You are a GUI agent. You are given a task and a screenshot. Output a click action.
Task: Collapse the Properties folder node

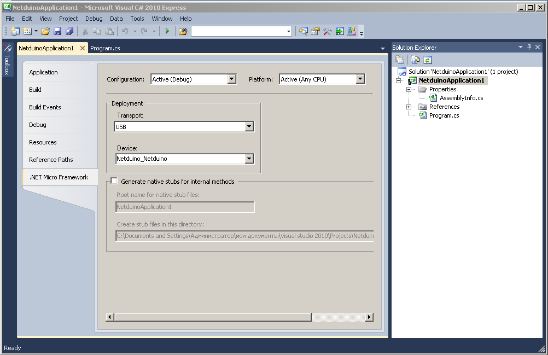click(409, 90)
